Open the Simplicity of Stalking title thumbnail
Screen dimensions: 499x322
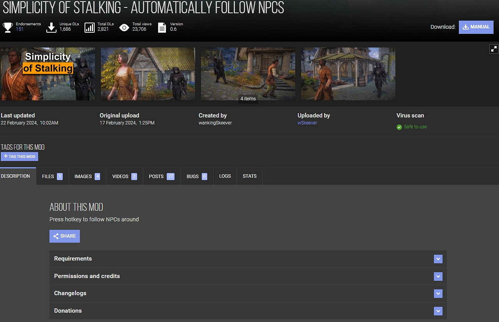click(48, 74)
